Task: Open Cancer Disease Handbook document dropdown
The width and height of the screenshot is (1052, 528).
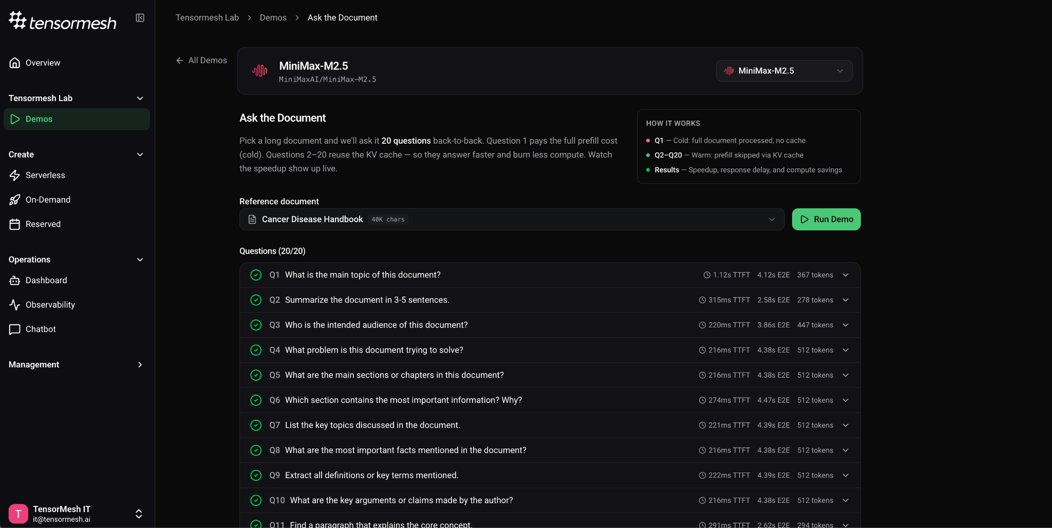Action: click(512, 220)
